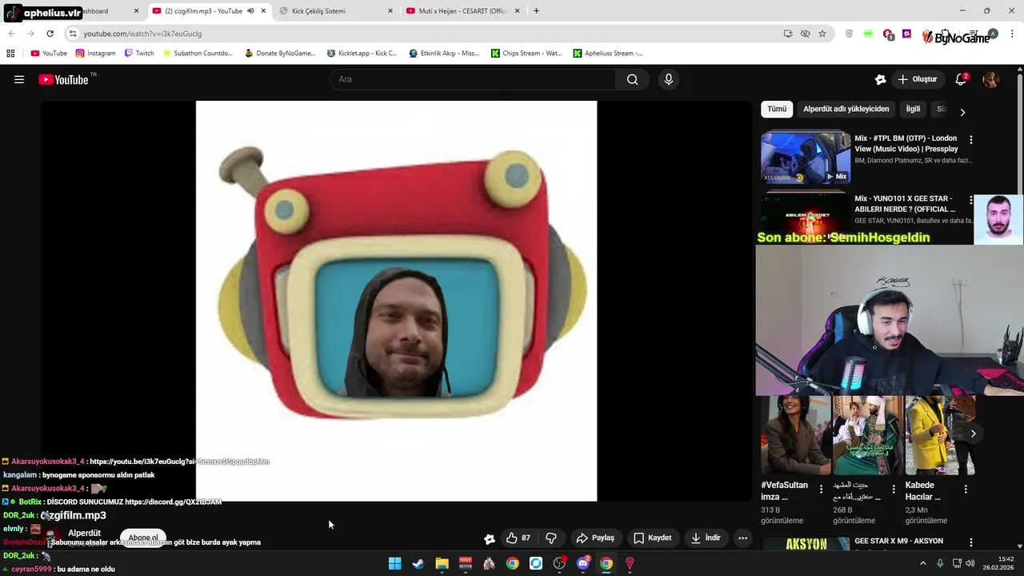The image size is (1024, 576).
Task: Open the Alperdüt channel name
Action: 84,533
